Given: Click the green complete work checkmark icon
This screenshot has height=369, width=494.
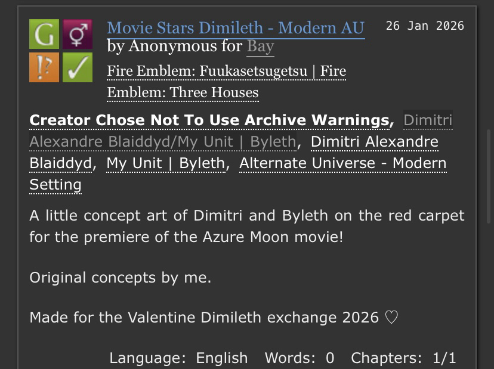Looking at the screenshot, I should coord(78,67).
